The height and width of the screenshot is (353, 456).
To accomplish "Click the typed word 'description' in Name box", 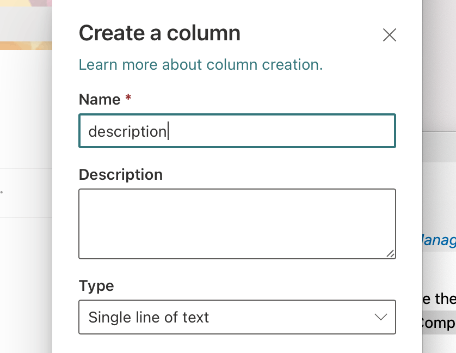I will tap(127, 132).
